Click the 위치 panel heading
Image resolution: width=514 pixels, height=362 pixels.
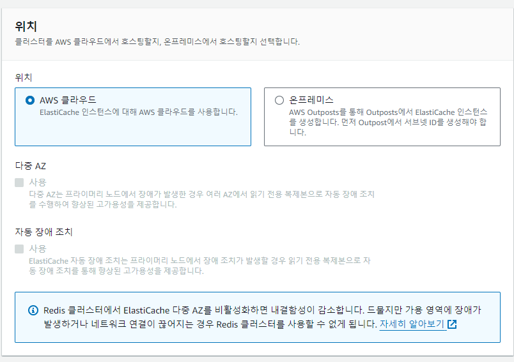coord(26,26)
